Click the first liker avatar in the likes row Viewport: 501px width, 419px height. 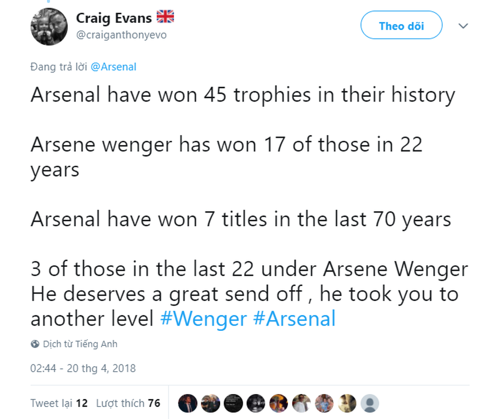click(x=188, y=403)
